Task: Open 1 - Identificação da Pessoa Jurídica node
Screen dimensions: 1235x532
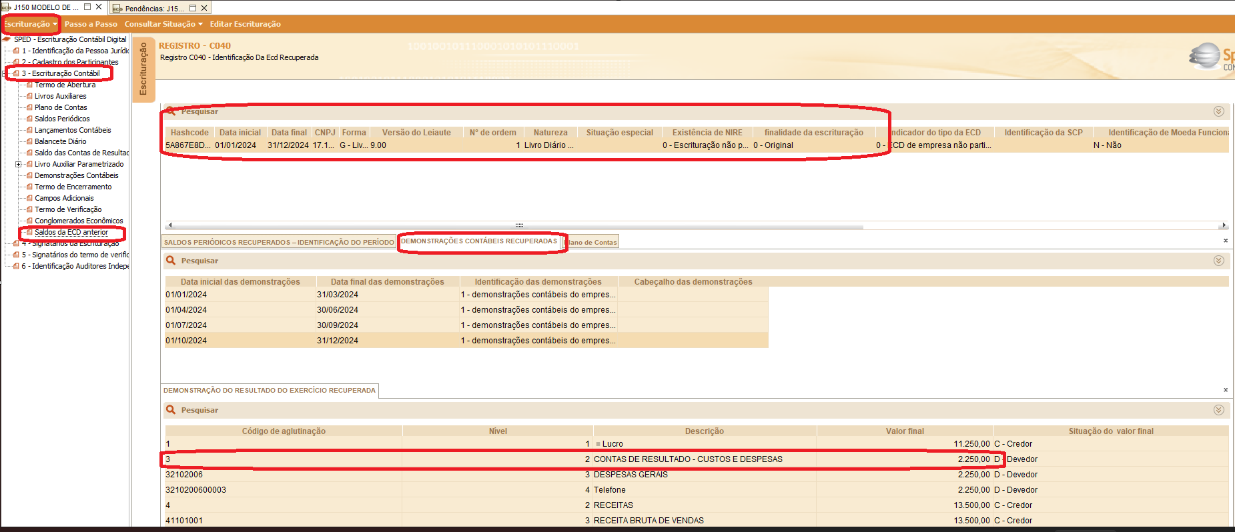Action: coord(75,51)
